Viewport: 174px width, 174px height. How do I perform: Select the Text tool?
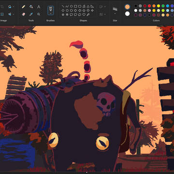click(x=39, y=7)
